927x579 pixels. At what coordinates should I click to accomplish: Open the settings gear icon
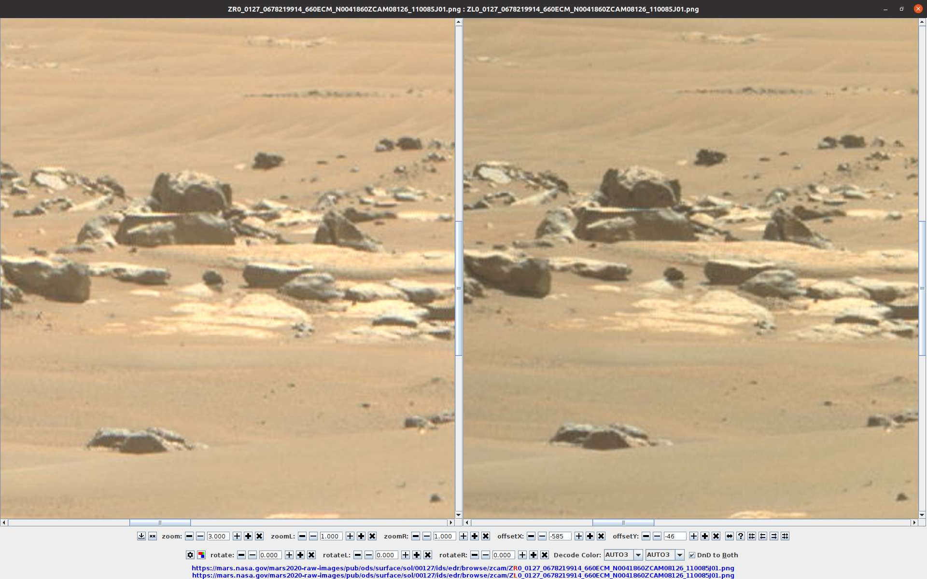click(190, 555)
